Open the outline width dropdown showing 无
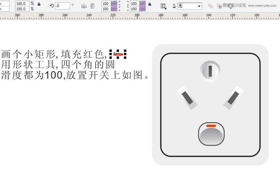 189,6
